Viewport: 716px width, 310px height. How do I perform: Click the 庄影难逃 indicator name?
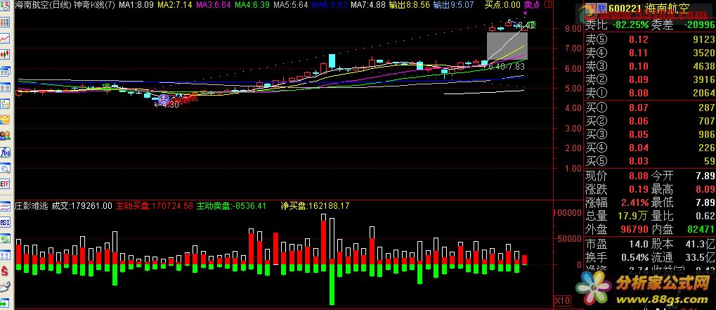(x=32, y=206)
